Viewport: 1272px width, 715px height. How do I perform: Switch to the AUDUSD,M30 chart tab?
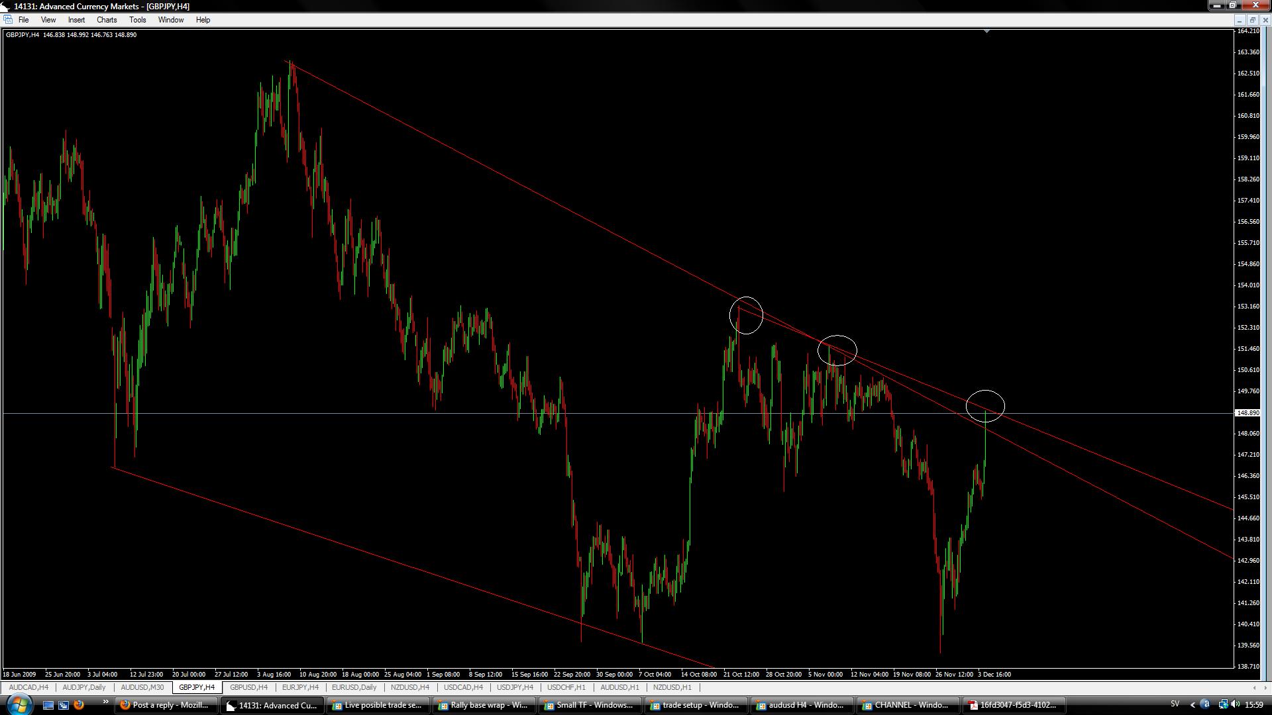coord(142,687)
